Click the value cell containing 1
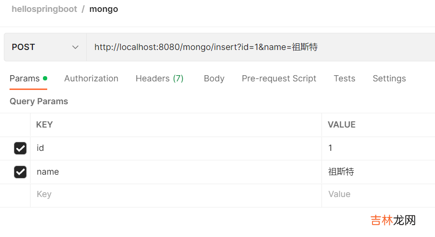Viewport: 435px width, 237px height. pyautogui.click(x=378, y=148)
